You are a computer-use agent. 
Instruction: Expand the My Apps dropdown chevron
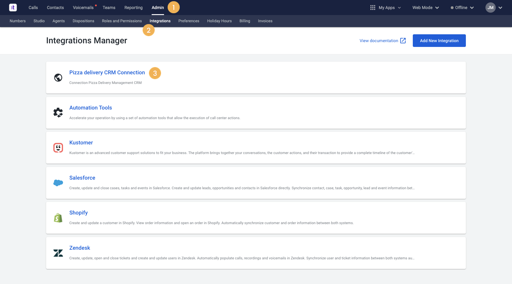[x=400, y=8]
